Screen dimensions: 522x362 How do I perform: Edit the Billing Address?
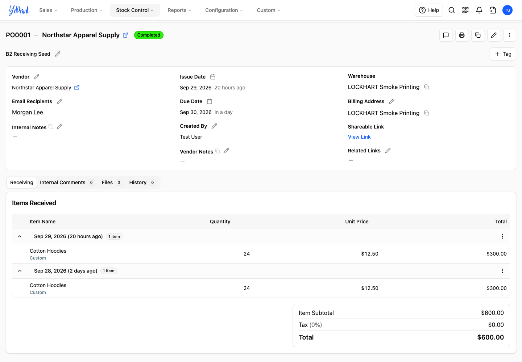pyautogui.click(x=391, y=101)
